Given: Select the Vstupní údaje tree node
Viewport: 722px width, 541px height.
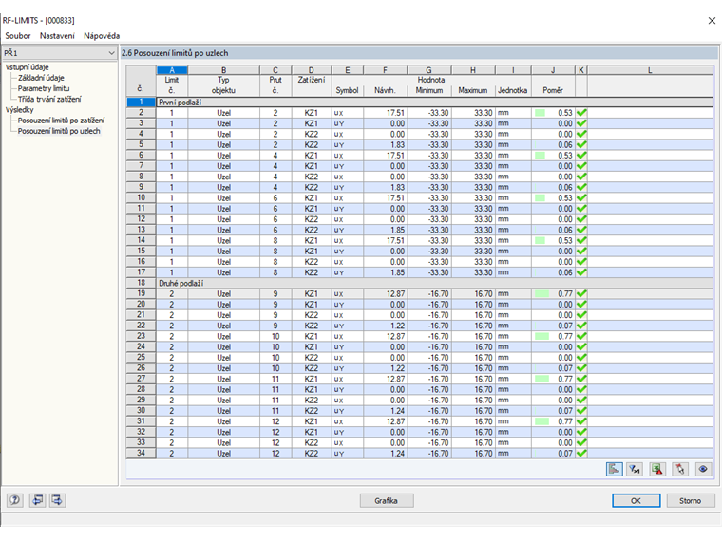Looking at the screenshot, I should tap(28, 67).
